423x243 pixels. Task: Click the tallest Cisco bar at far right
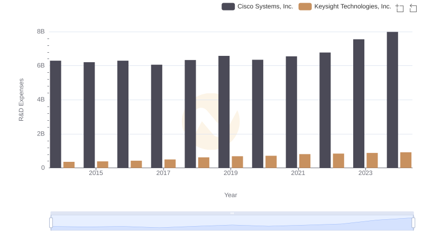[x=392, y=100]
